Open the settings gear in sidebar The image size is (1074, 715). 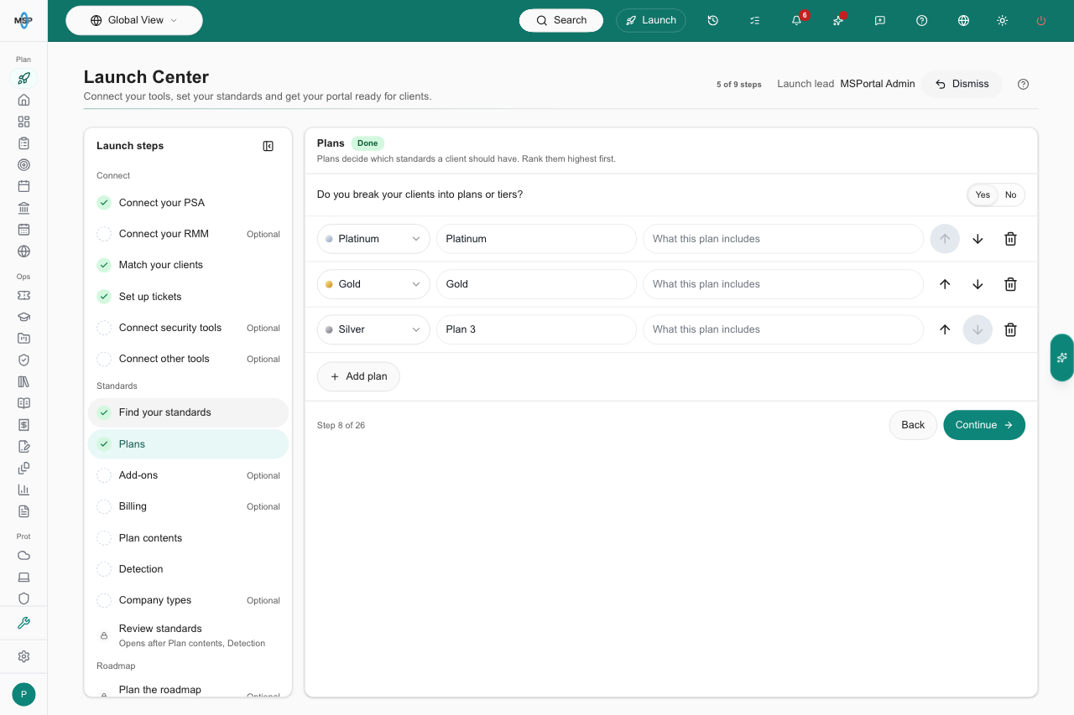(x=23, y=656)
